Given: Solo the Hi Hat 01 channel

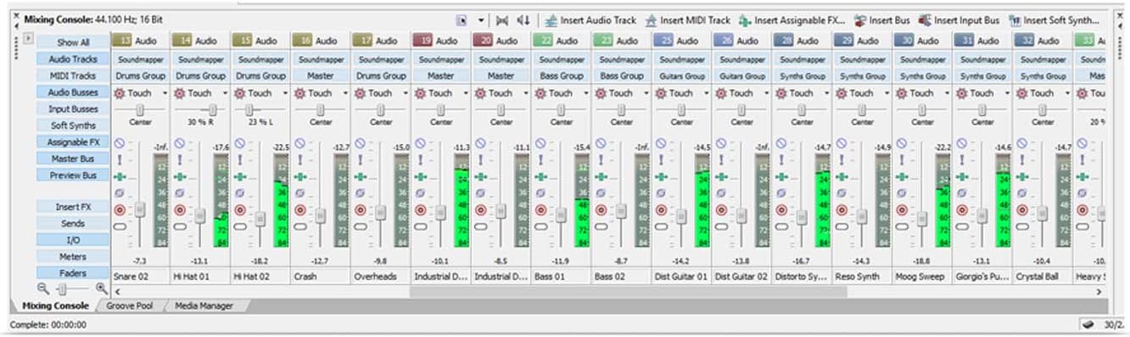Looking at the screenshot, I should pos(180,159).
